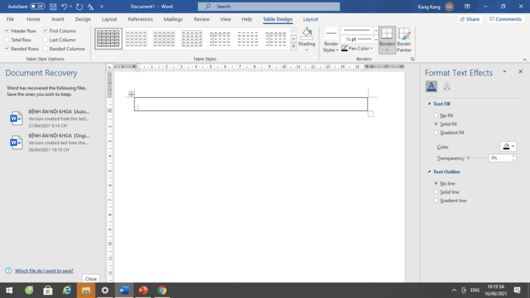
Task: Uncheck the Header Row checkbox
Action: pyautogui.click(x=7, y=30)
